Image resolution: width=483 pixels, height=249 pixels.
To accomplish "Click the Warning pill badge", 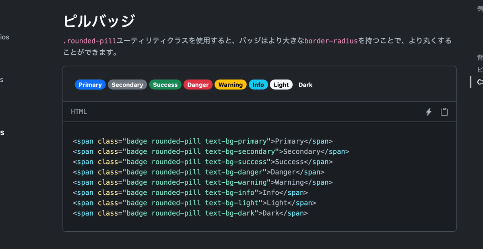I will [230, 84].
